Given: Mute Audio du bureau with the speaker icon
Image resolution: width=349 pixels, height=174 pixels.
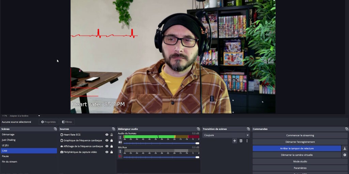Looking at the screenshot, I should (120, 142).
